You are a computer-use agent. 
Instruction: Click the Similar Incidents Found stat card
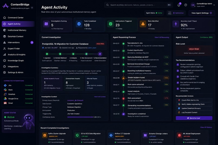pos(52,83)
